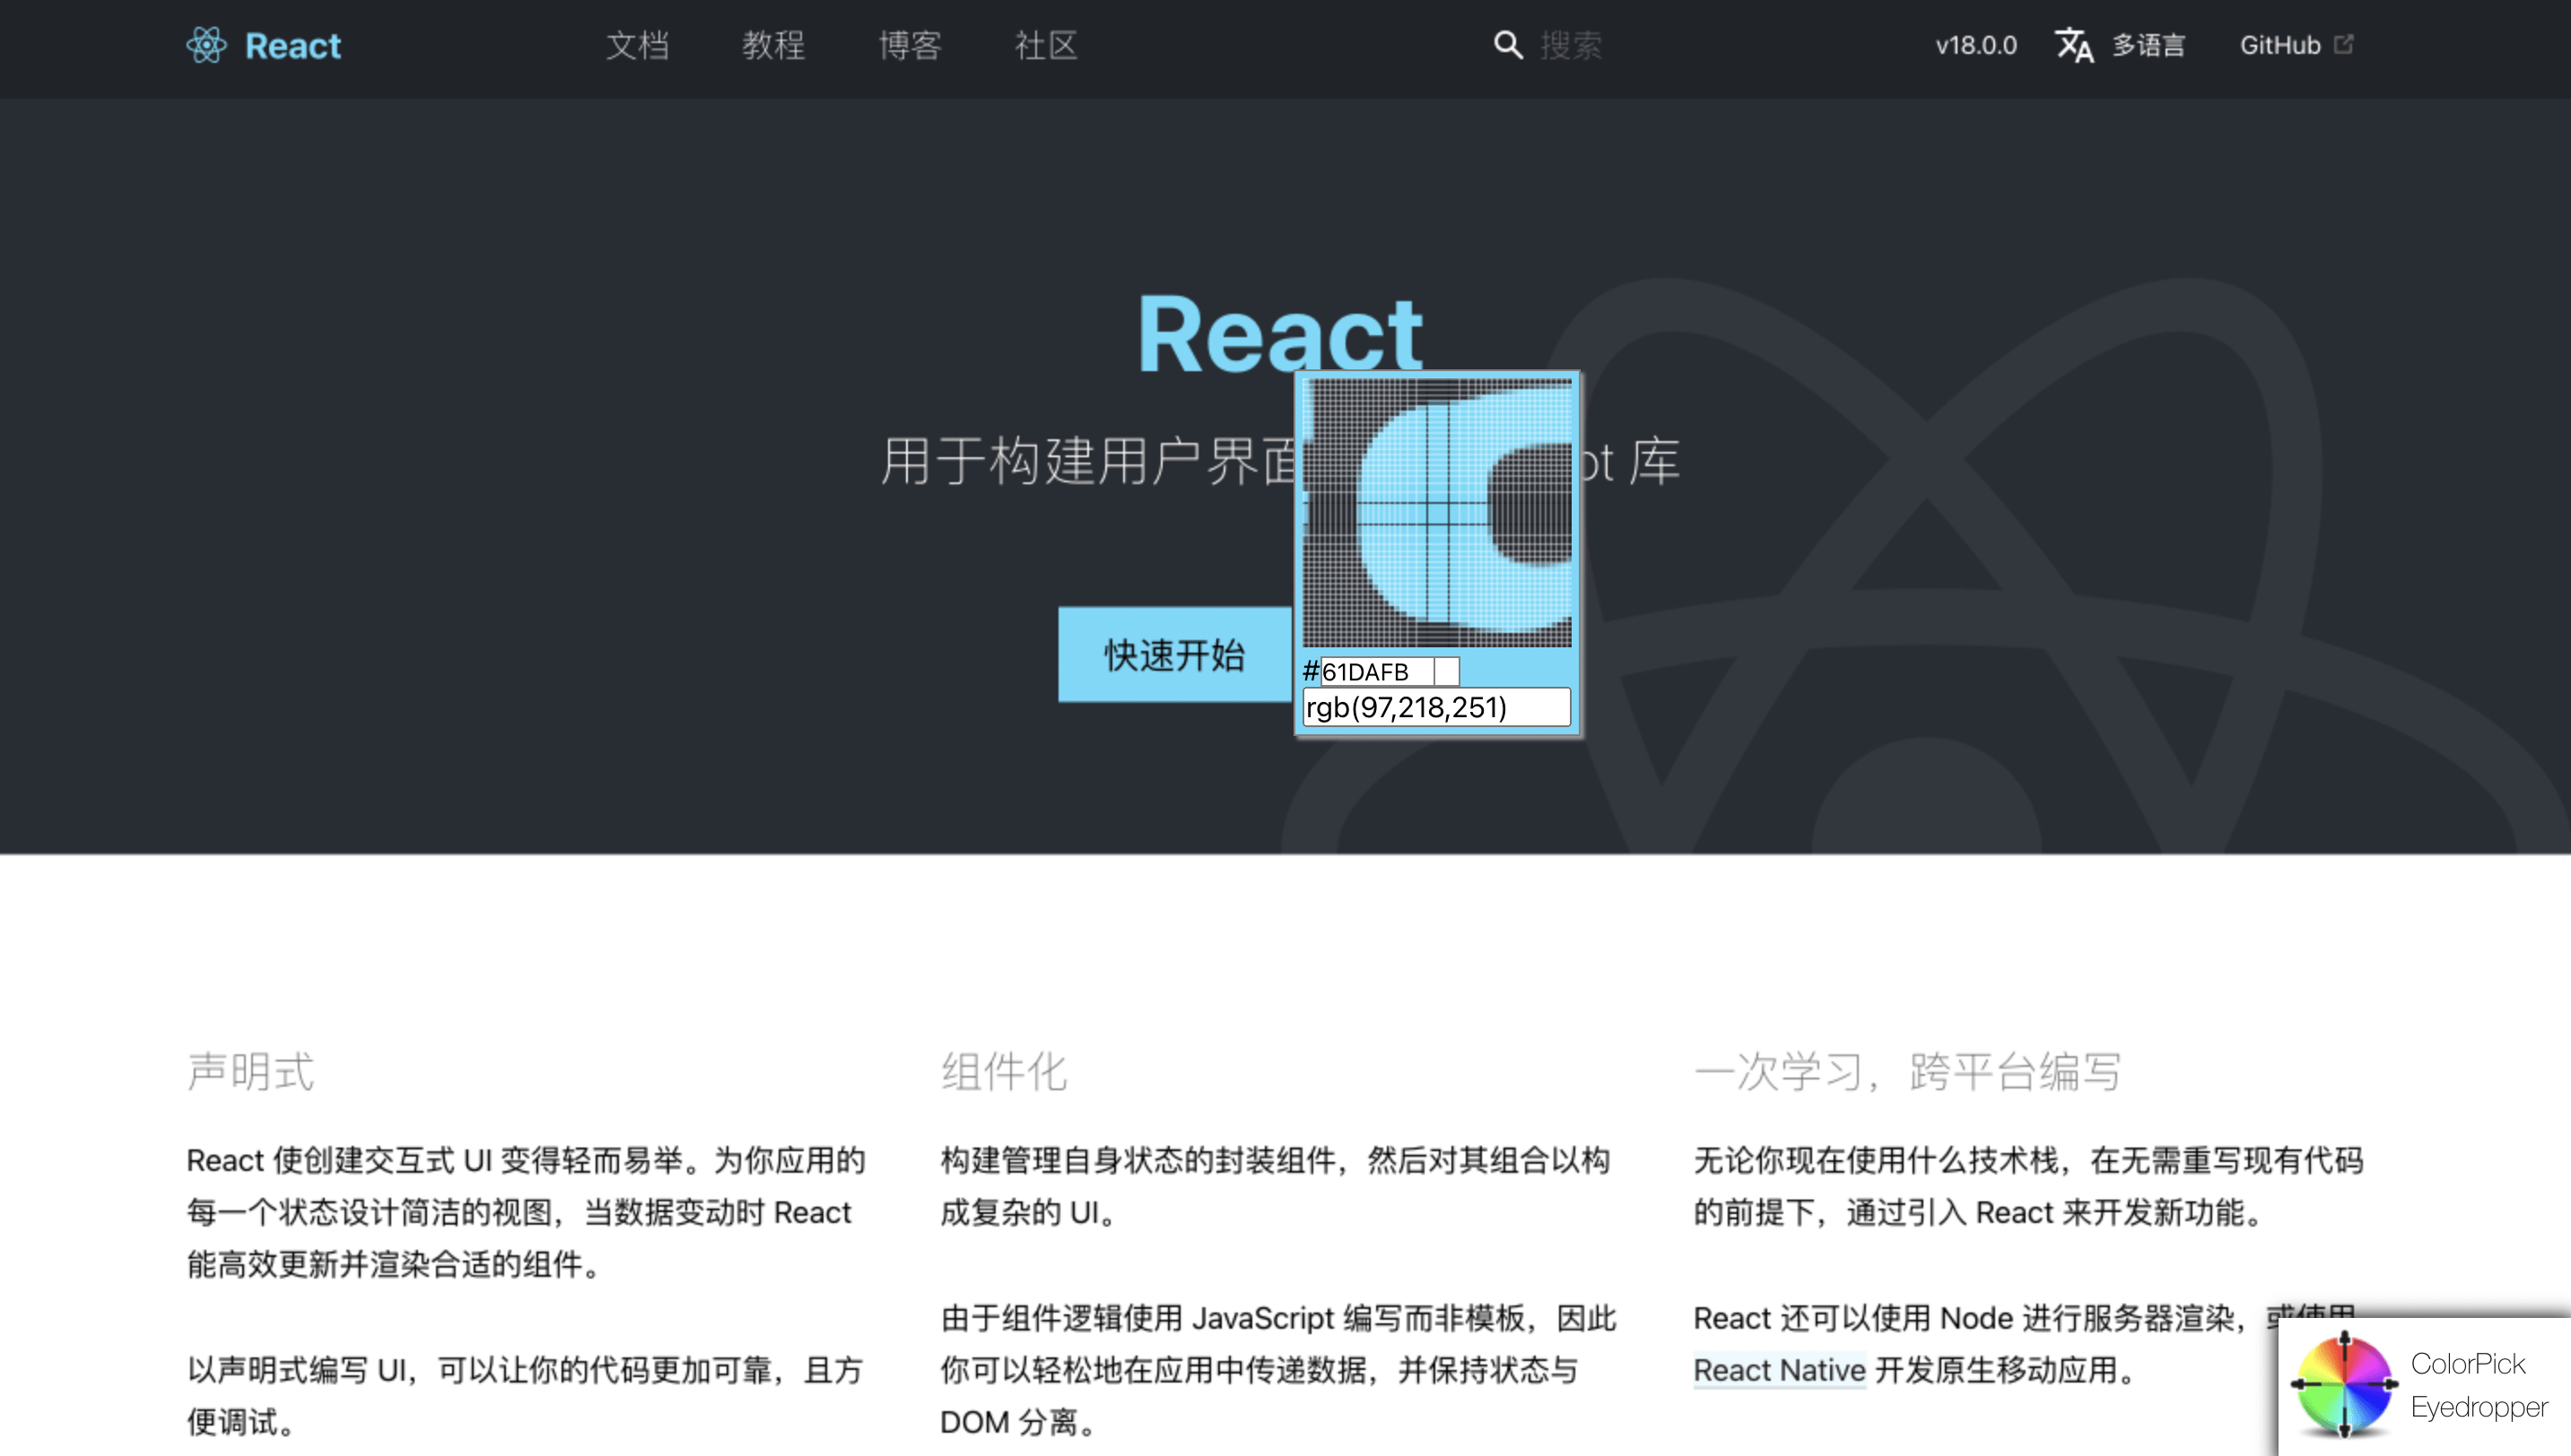Click the small swatch beside hex code
Image resolution: width=2571 pixels, height=1456 pixels.
[1447, 672]
